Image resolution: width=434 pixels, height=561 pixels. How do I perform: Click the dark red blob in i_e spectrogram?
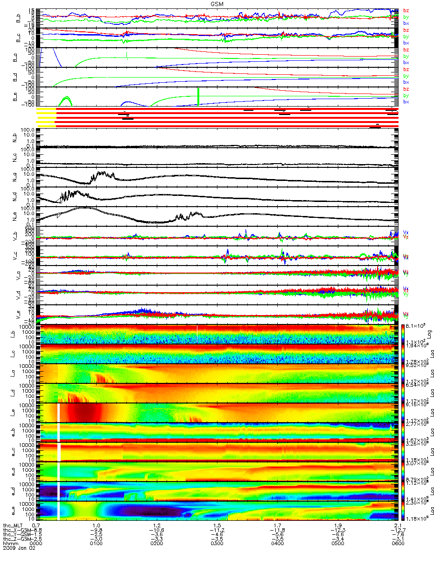(85, 412)
